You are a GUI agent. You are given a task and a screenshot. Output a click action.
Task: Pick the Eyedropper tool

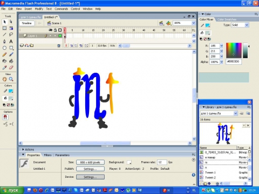pyautogui.click(x=4, y=67)
